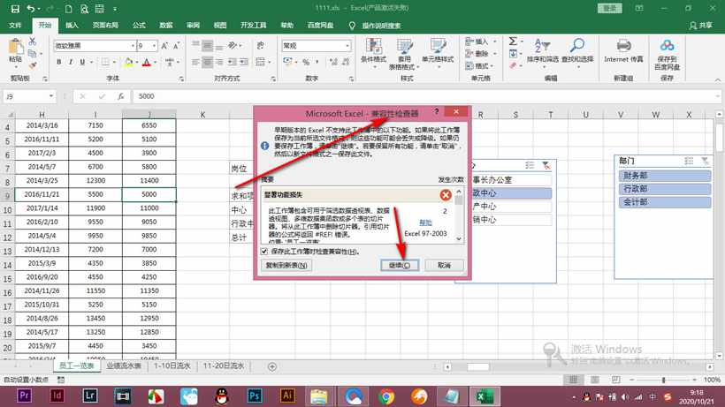Open Chrome from the taskbar

pos(386,396)
